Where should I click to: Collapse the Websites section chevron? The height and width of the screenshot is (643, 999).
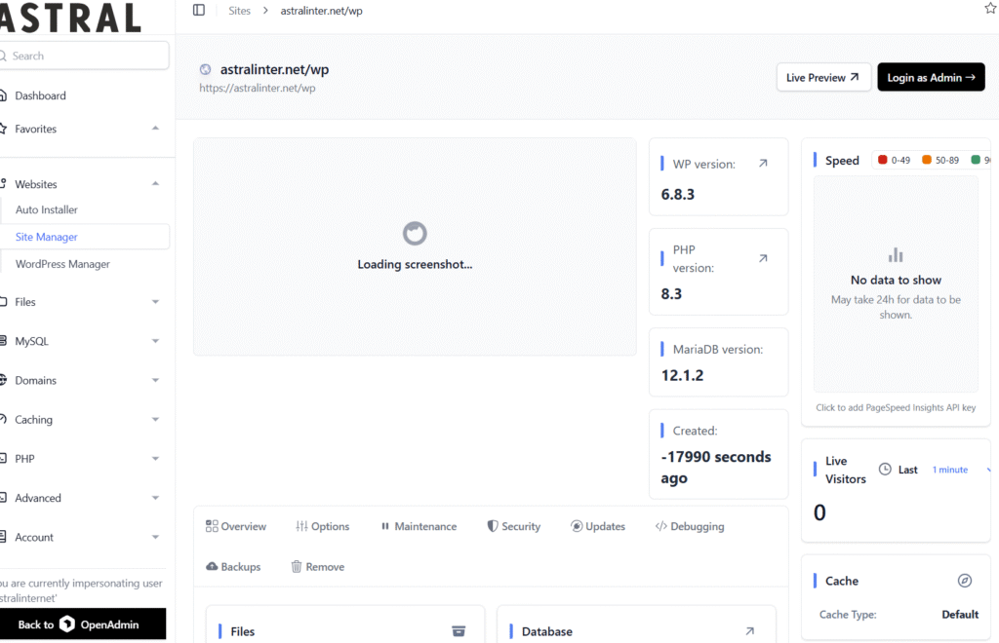click(x=155, y=184)
